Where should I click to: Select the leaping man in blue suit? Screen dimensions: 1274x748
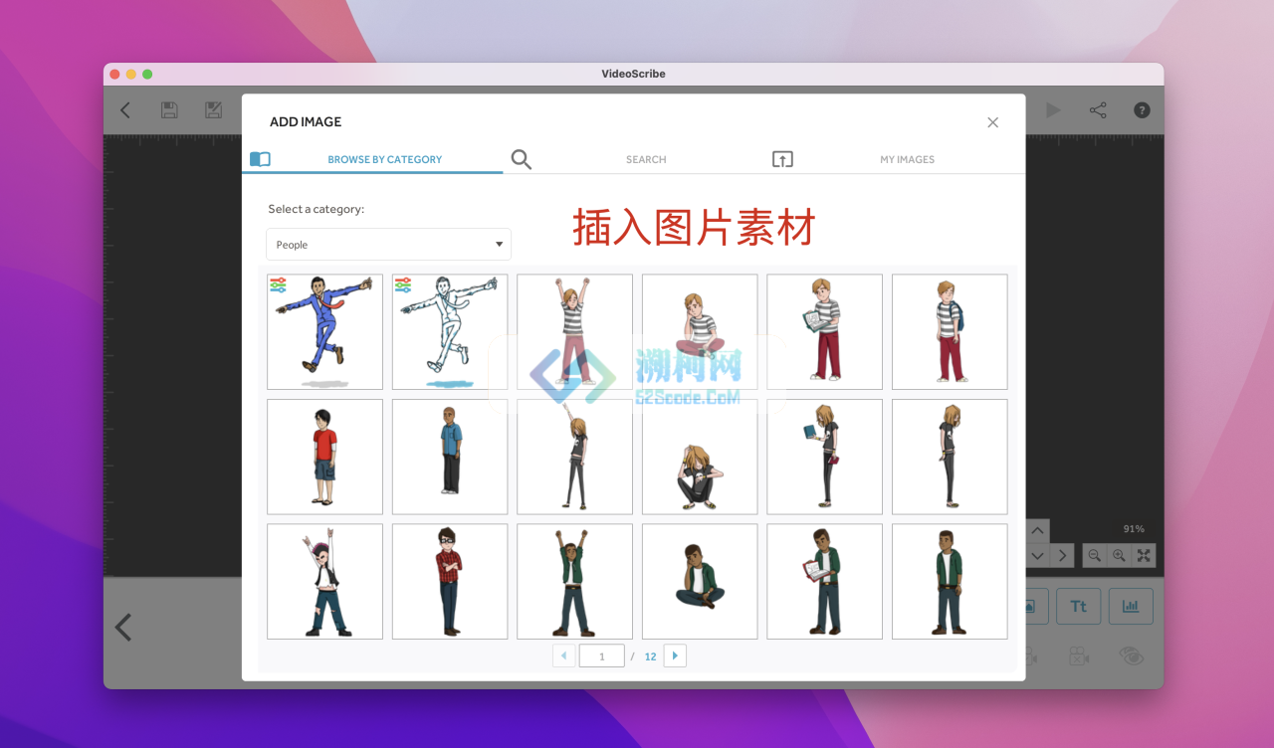[324, 331]
